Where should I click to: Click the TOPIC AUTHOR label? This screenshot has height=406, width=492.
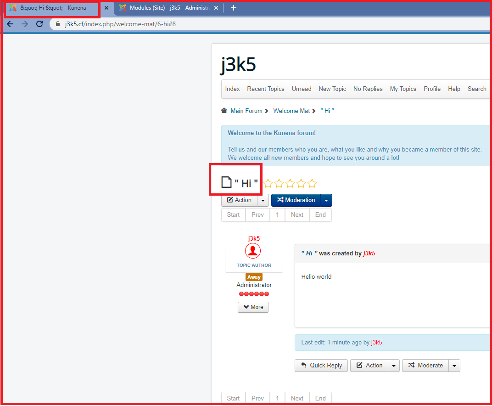[x=254, y=265]
